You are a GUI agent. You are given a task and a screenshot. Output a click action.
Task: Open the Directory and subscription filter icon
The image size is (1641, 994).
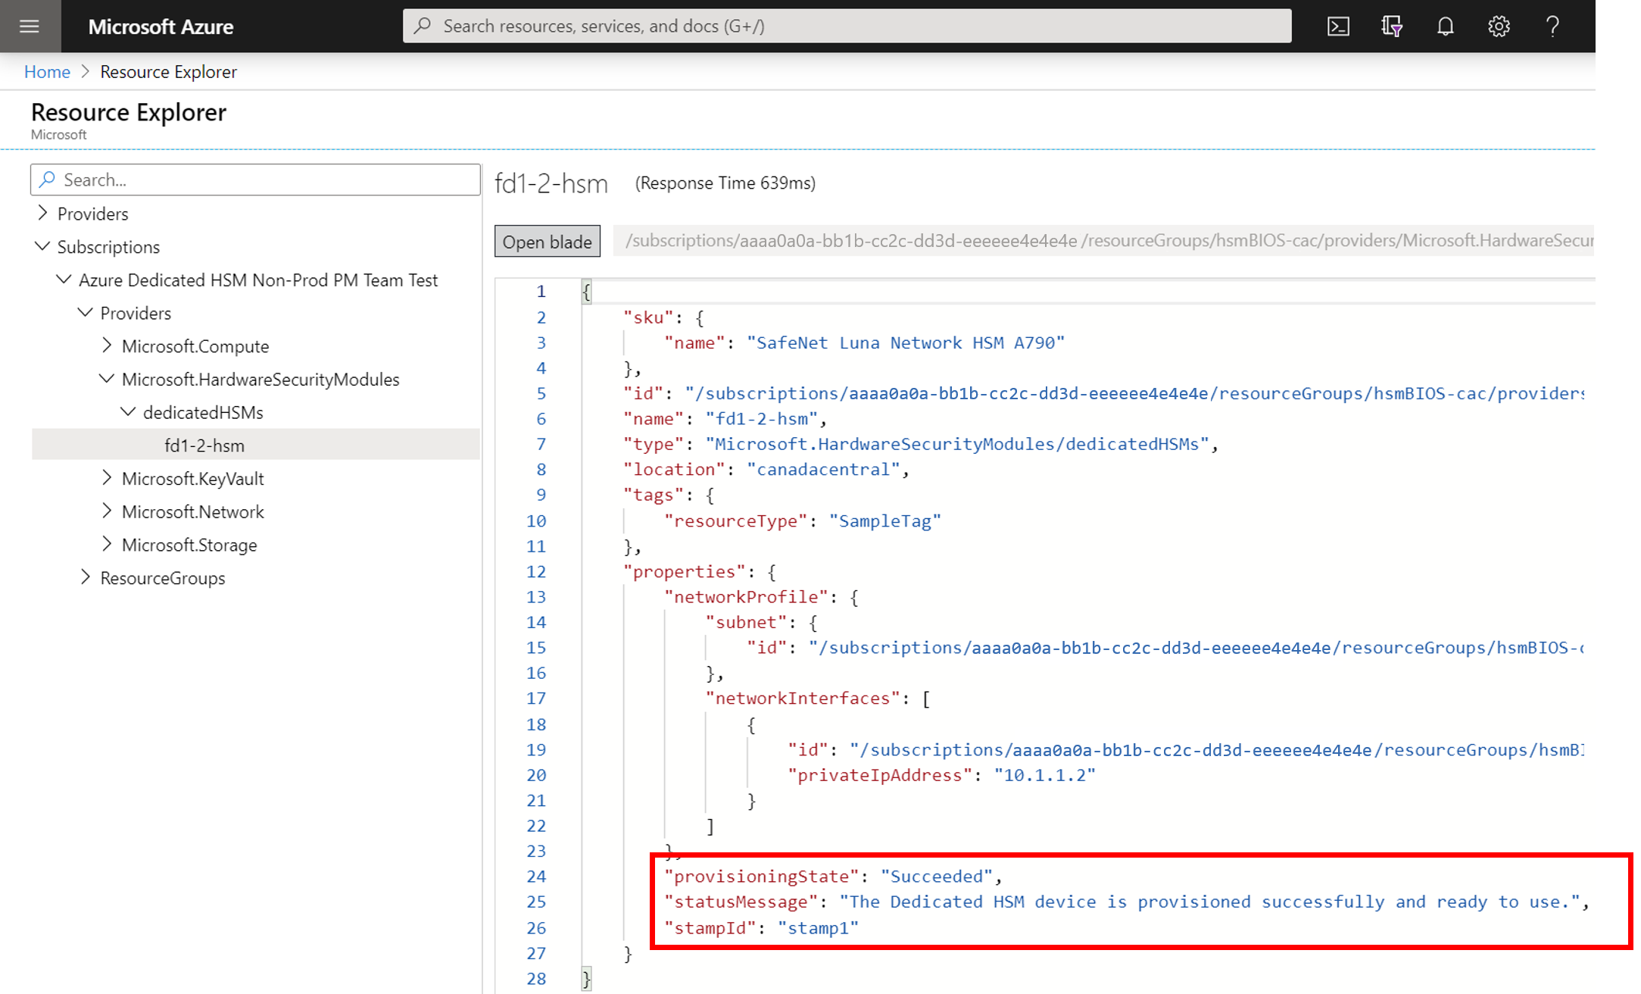coord(1391,27)
